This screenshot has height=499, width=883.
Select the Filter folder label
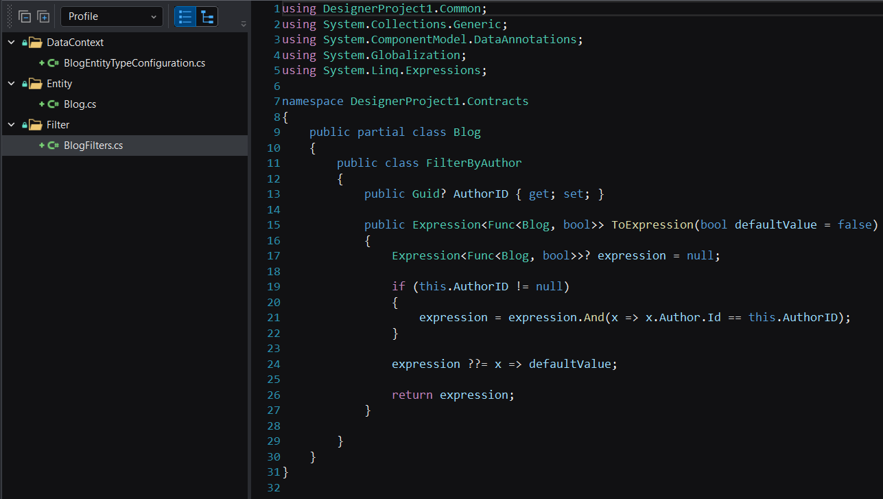click(58, 125)
